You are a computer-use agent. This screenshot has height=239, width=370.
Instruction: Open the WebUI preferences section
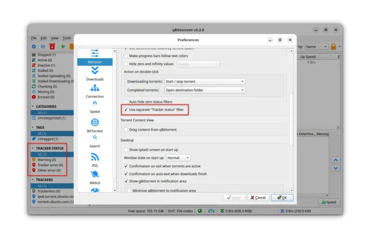coord(95,177)
